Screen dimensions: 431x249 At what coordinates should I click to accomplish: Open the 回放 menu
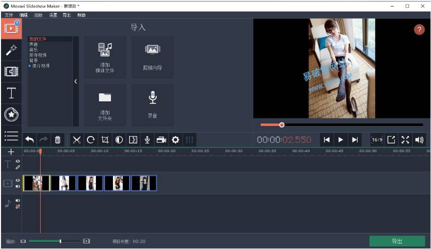tap(39, 15)
